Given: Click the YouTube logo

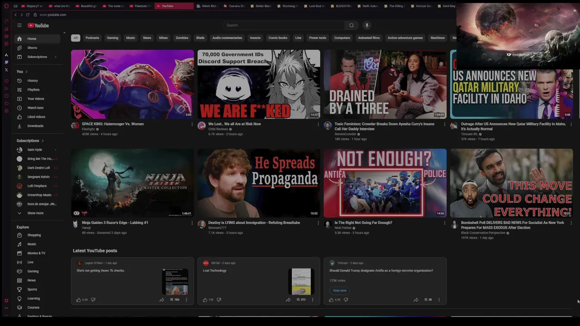Looking at the screenshot, I should [x=38, y=25].
